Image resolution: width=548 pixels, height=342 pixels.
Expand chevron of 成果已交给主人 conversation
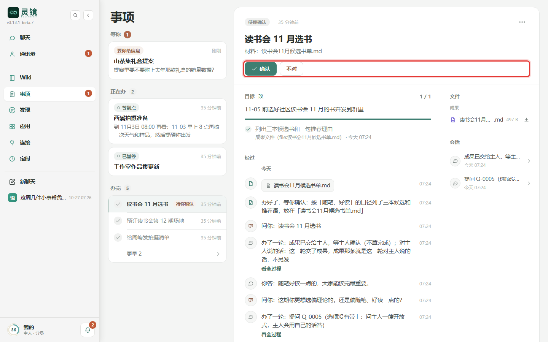coord(529,161)
